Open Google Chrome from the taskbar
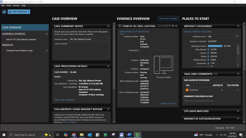246x138 pixels. pyautogui.click(x=74, y=135)
